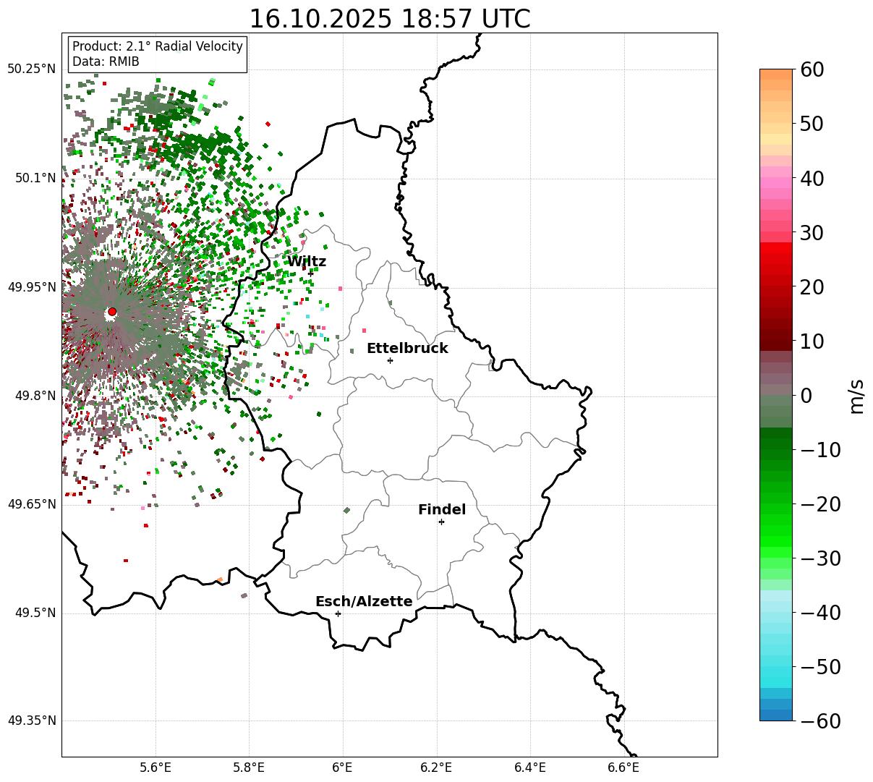Click the 50 colorbar tick label
Viewport: 873px width, 782px height.
click(x=812, y=124)
